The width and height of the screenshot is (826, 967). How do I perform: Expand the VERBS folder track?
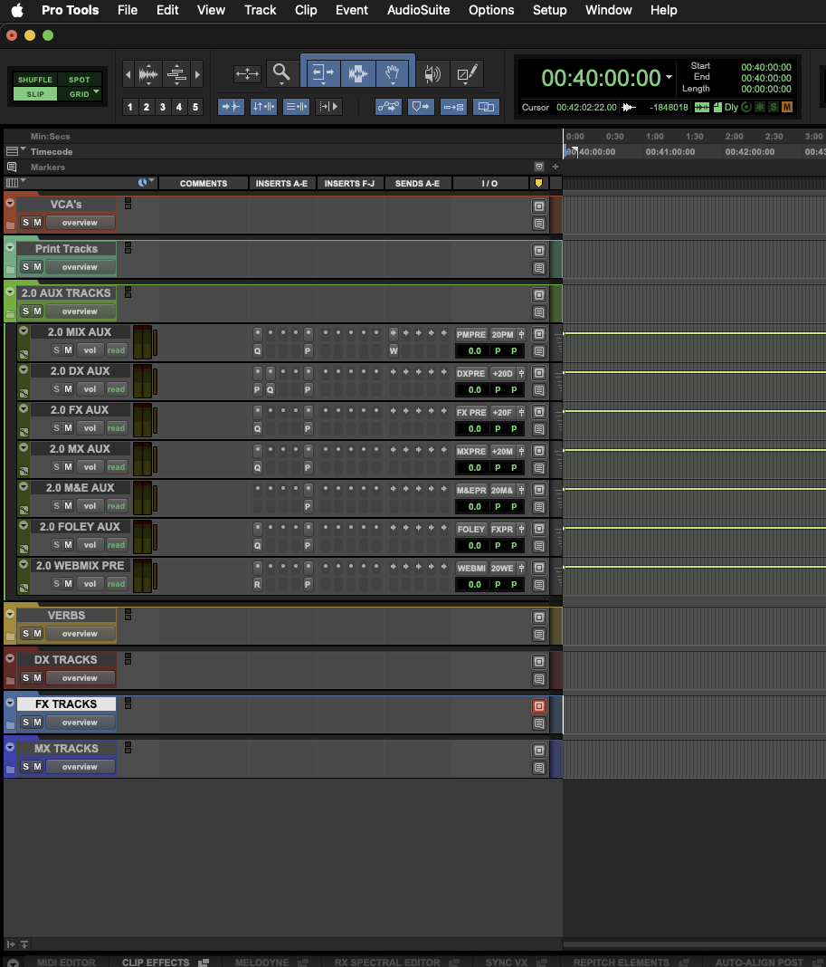(x=10, y=616)
